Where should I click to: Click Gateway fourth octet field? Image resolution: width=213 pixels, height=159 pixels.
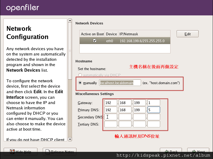154,103
